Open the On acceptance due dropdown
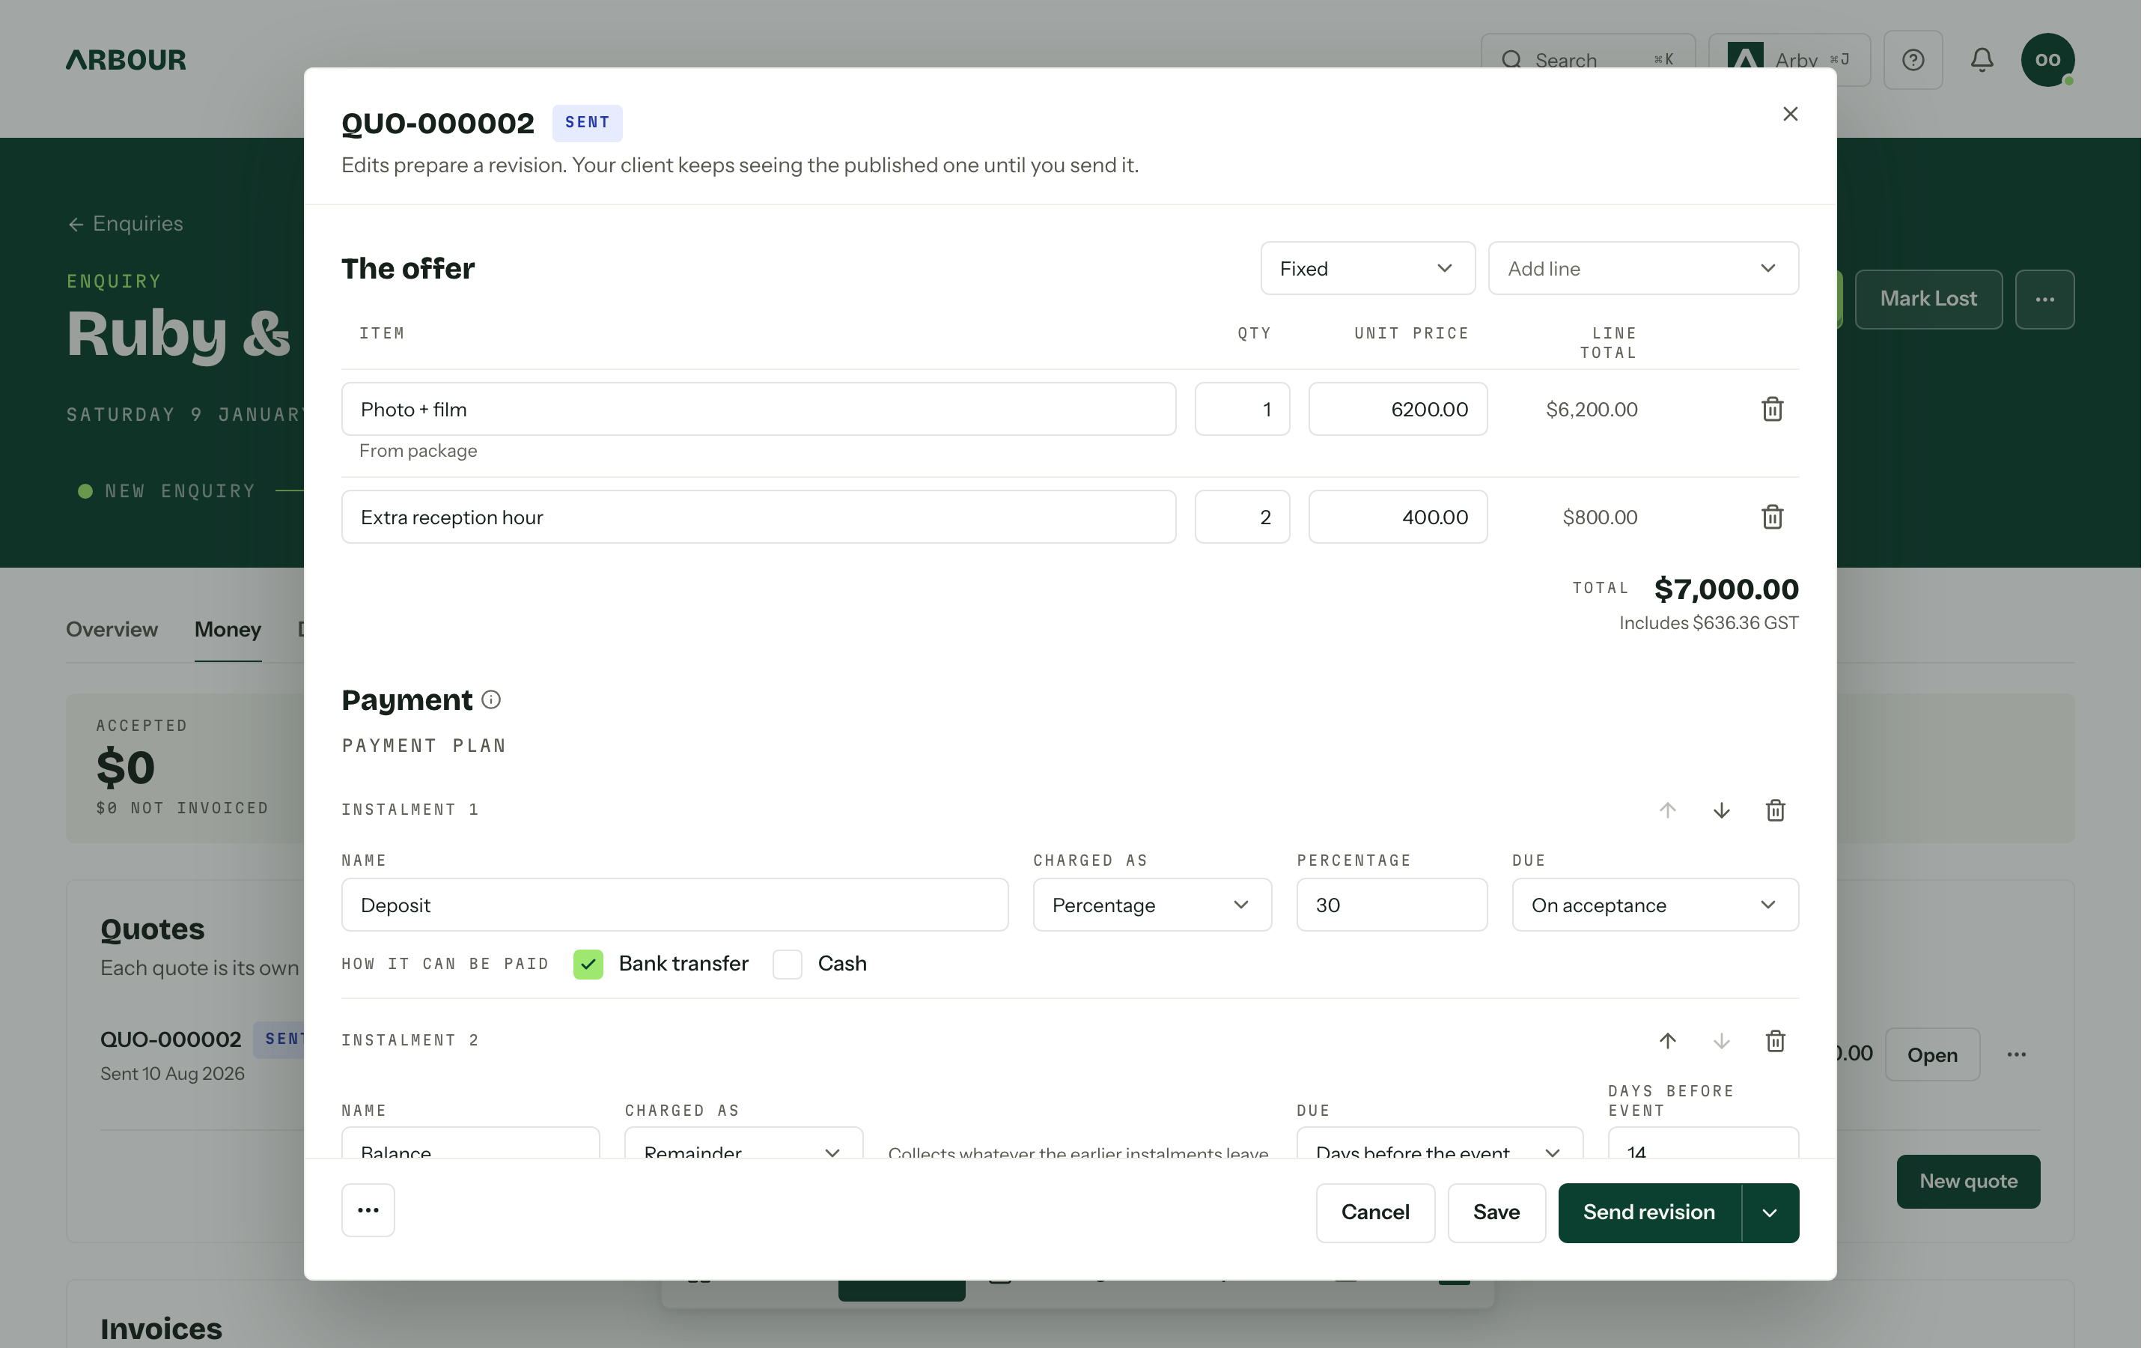The image size is (2156, 1348). (1654, 905)
